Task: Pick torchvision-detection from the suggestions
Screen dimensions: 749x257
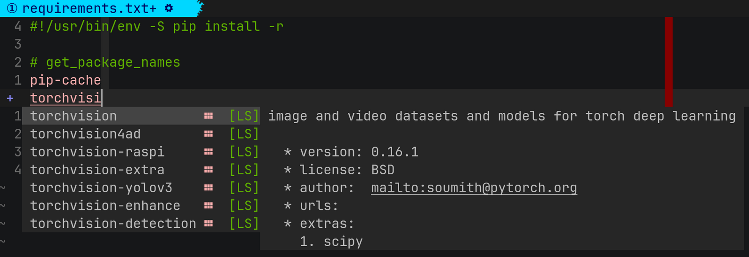Action: pos(141,224)
